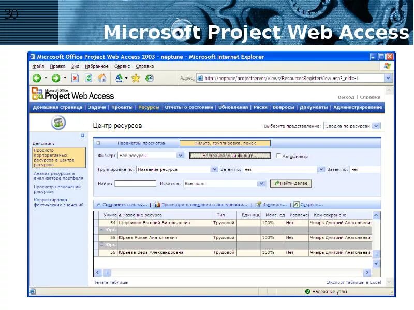Image resolution: width=414 pixels, height=310 pixels.
Task: Go to the Домашняя страница tab
Action: point(57,107)
